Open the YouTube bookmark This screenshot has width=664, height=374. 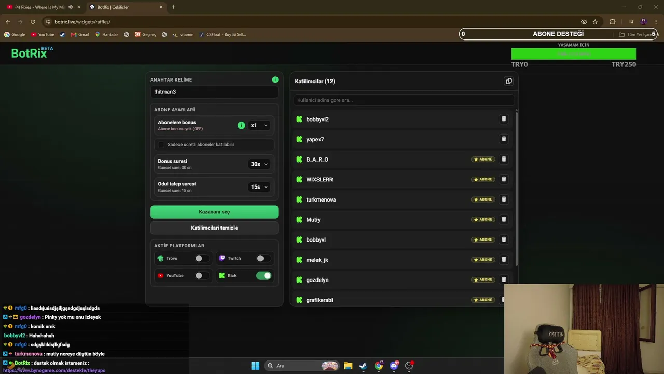point(43,35)
